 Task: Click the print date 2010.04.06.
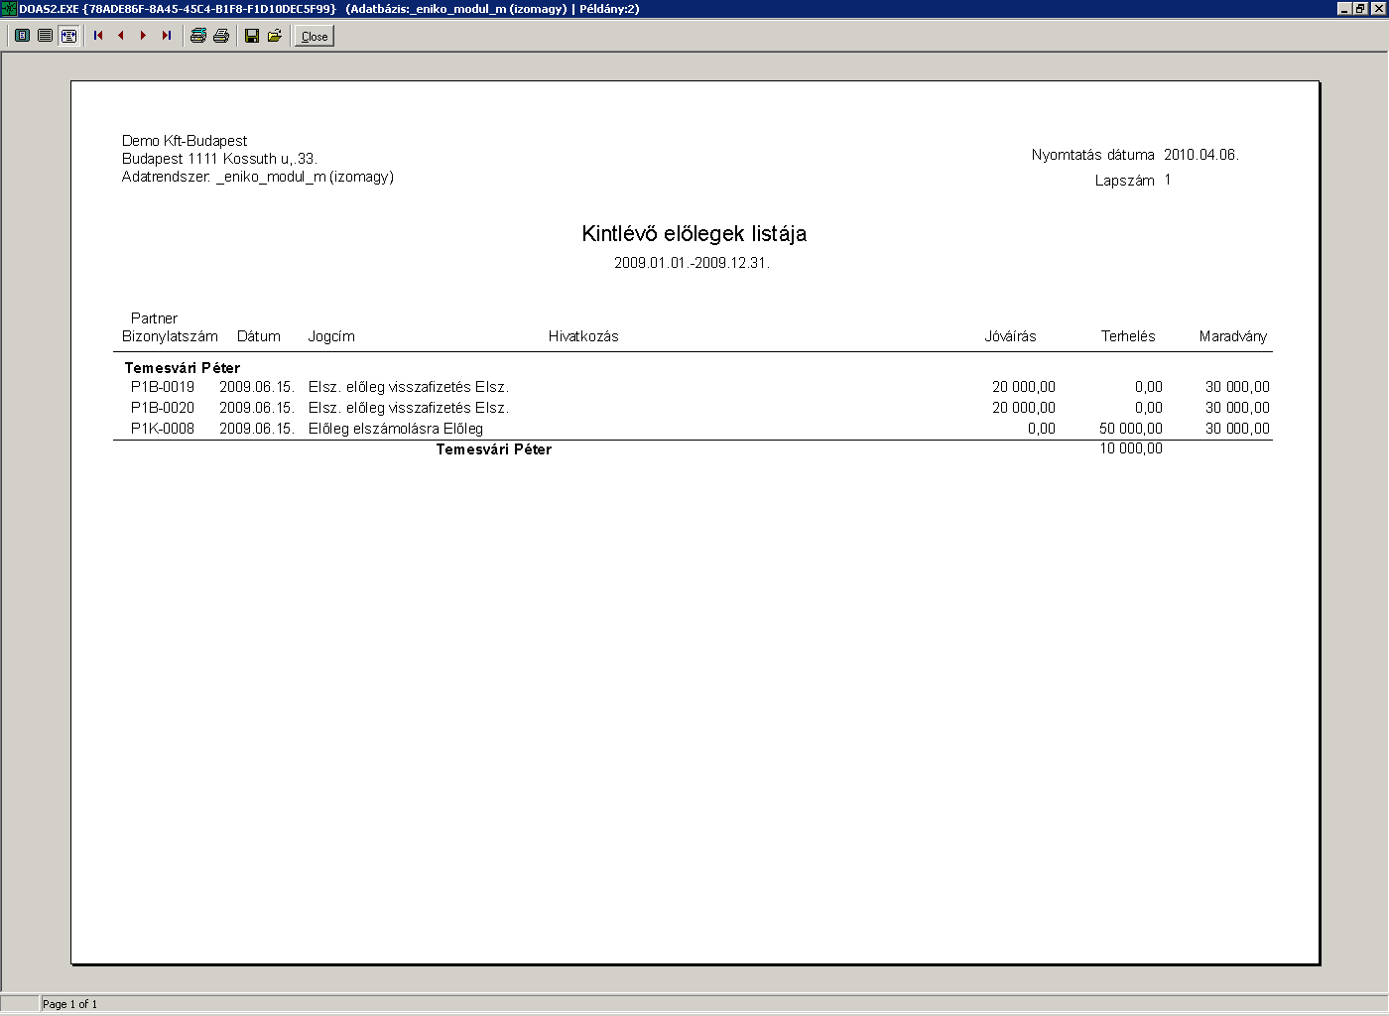(x=1201, y=155)
